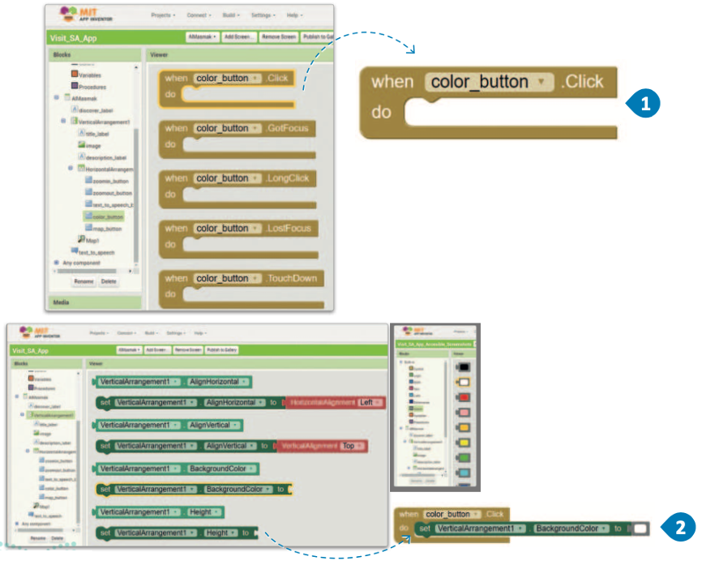Select the text_to_speech component icon in upper tree

click(x=75, y=252)
